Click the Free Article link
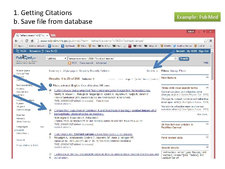The width and height of the screenshot is (225, 169). (x=102, y=101)
